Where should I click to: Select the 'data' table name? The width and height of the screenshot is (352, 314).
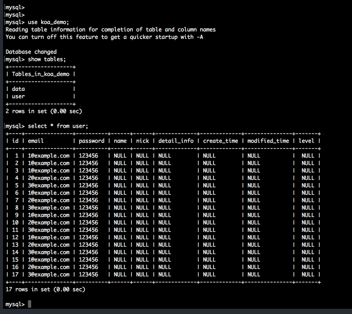pos(18,89)
